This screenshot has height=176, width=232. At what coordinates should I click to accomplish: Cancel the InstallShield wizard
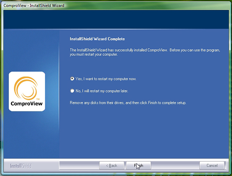(x=212, y=165)
